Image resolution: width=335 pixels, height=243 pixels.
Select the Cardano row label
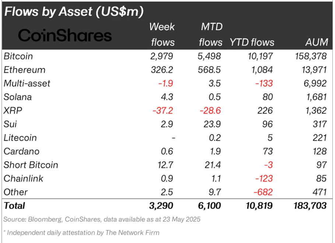click(21, 151)
